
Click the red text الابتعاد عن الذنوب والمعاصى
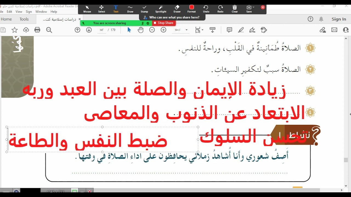(x=194, y=113)
